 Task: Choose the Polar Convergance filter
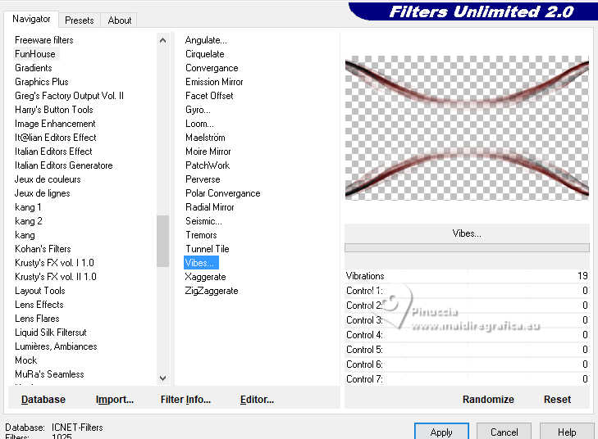tap(223, 193)
